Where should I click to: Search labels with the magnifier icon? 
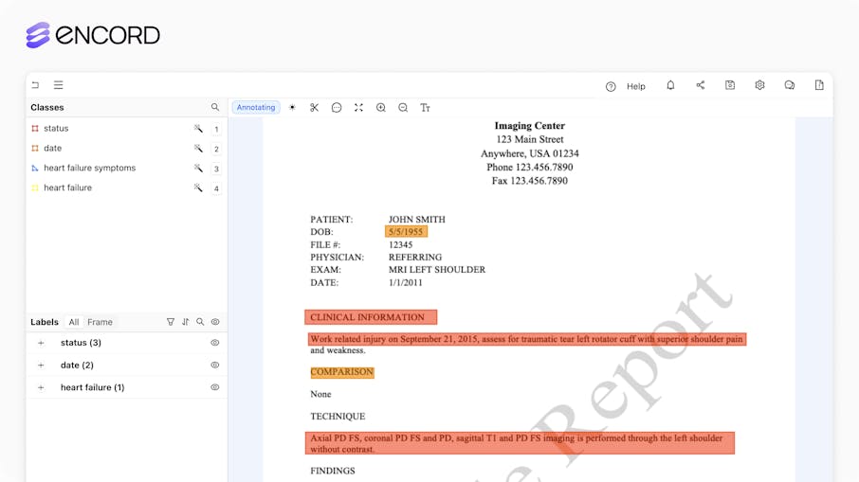pos(200,322)
